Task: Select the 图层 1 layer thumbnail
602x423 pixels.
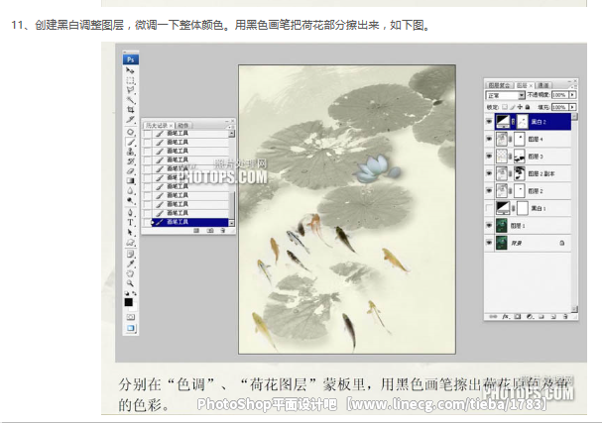Action: tap(502, 226)
